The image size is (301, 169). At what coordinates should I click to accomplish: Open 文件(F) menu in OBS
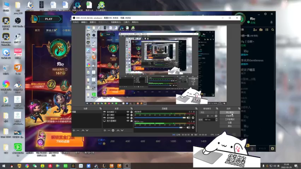click(76, 22)
